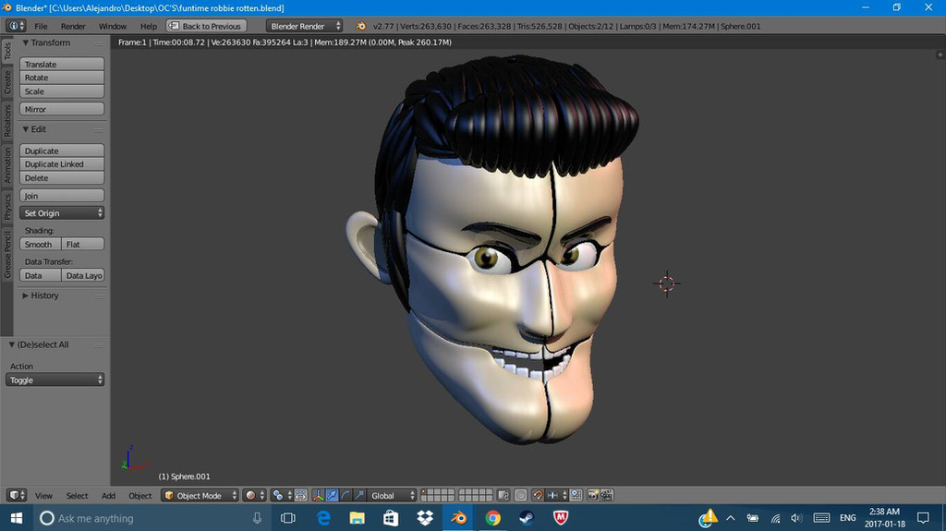Open the Set Origin dropdown
This screenshot has width=946, height=531.
(x=62, y=213)
